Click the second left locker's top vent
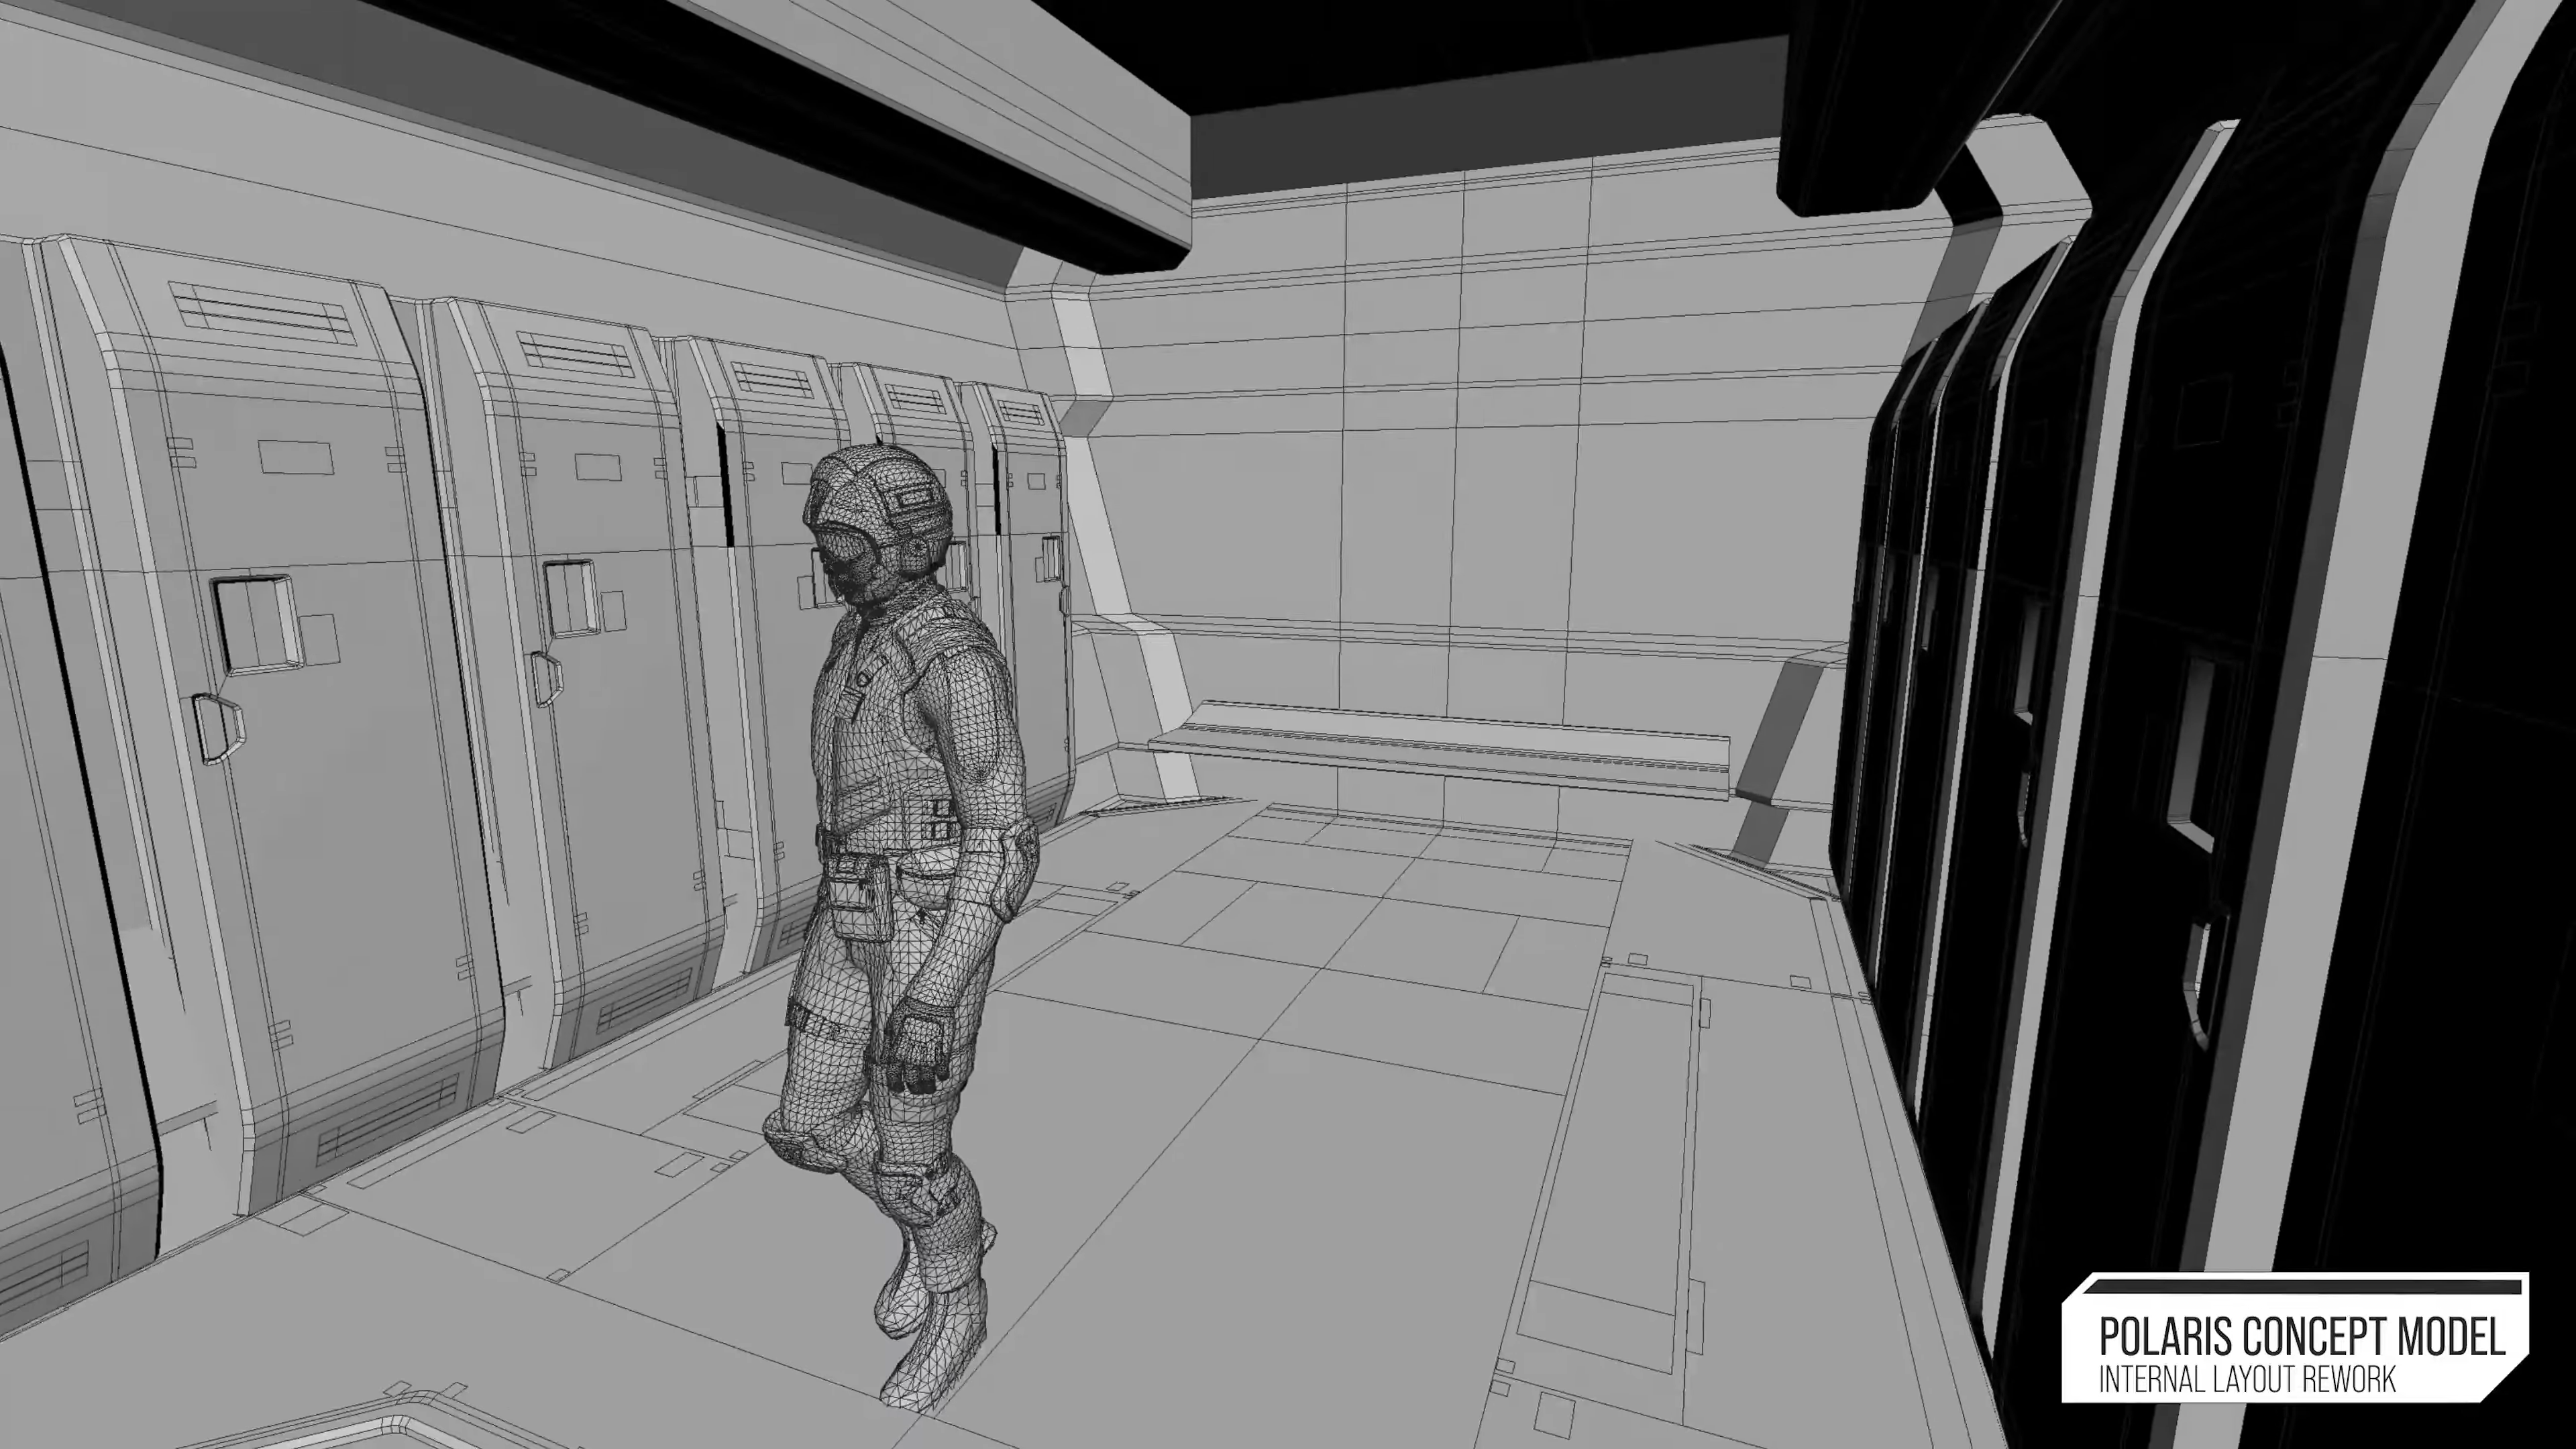This screenshot has height=1449, width=2576. (575, 353)
